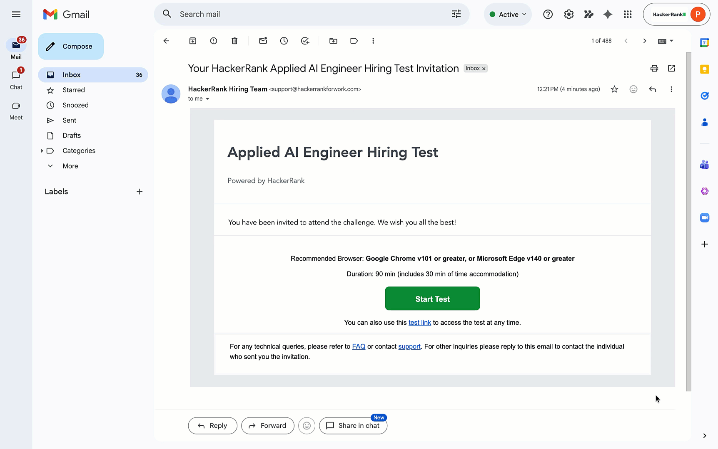Open the Sent folder
Viewport: 718px width, 449px height.
[x=69, y=120]
